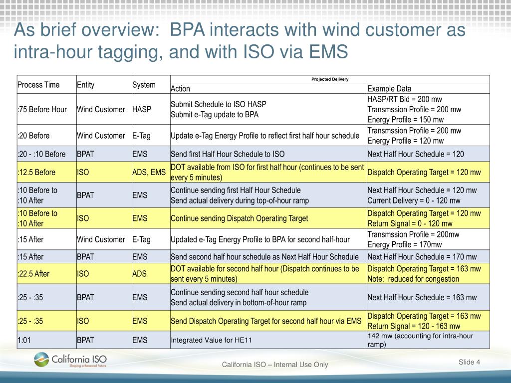The image size is (511, 383).
Task: Select 'Current Delivery = 0 - 120 mw' text
Action: point(414,200)
